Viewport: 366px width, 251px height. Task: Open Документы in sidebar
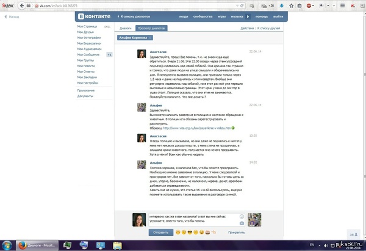[85, 96]
